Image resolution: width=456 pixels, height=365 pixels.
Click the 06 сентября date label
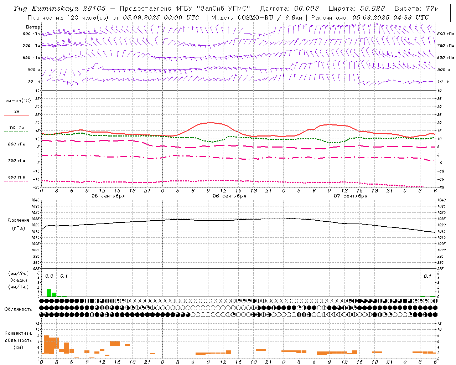tap(229, 196)
